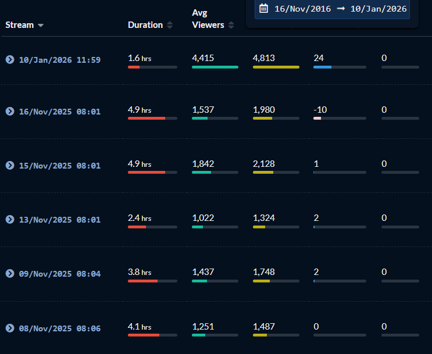Expand the 09/Nov/2025 08:04 stream row

[x=10, y=273]
